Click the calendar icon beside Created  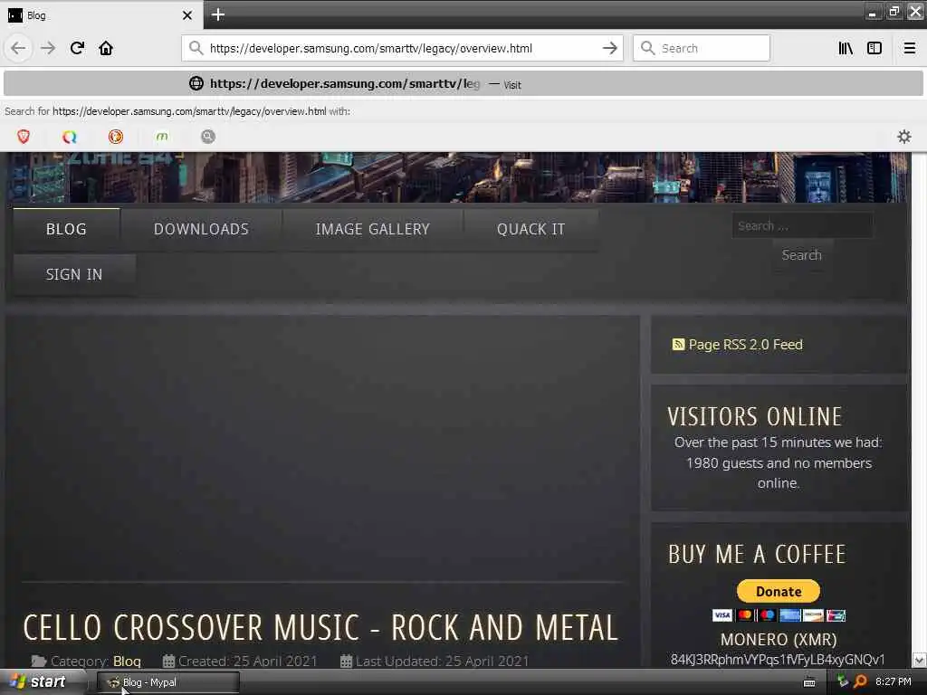pyautogui.click(x=168, y=661)
